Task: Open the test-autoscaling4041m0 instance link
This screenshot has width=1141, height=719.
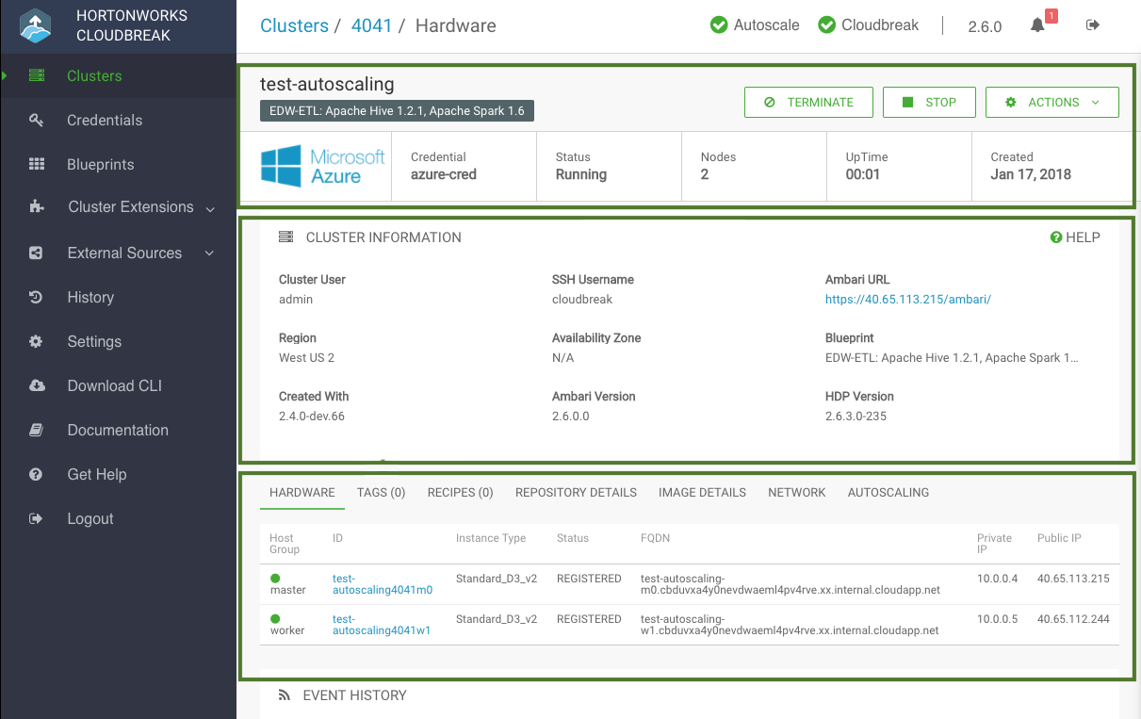Action: point(382,584)
